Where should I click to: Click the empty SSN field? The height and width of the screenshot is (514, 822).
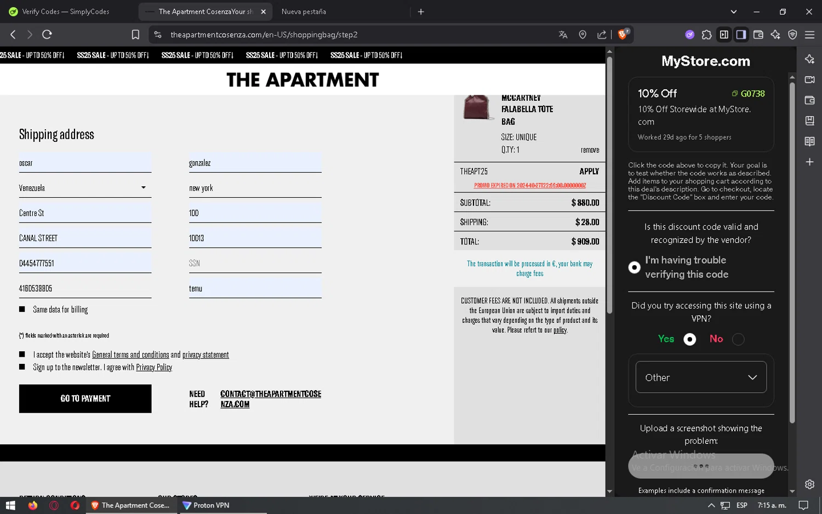(x=255, y=263)
